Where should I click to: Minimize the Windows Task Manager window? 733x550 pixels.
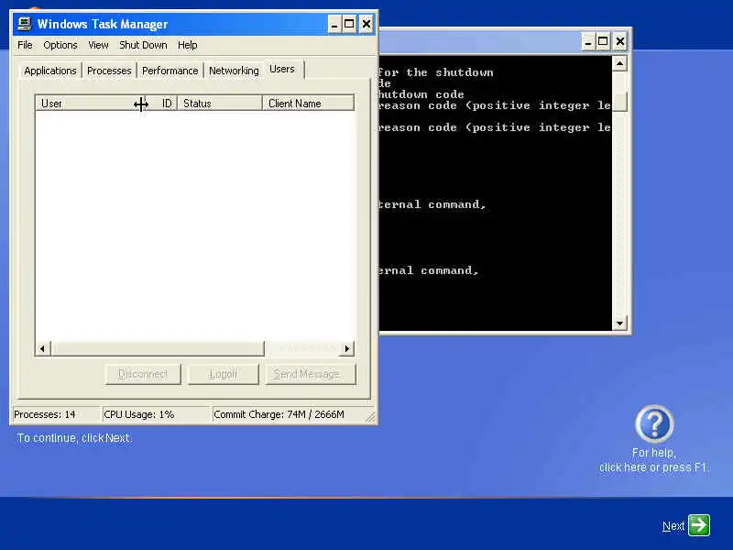click(x=334, y=24)
